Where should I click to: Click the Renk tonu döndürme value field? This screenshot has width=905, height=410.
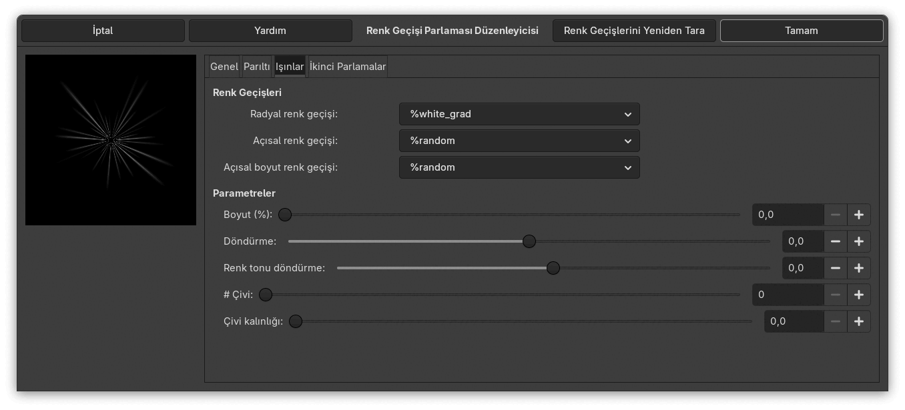pos(803,268)
